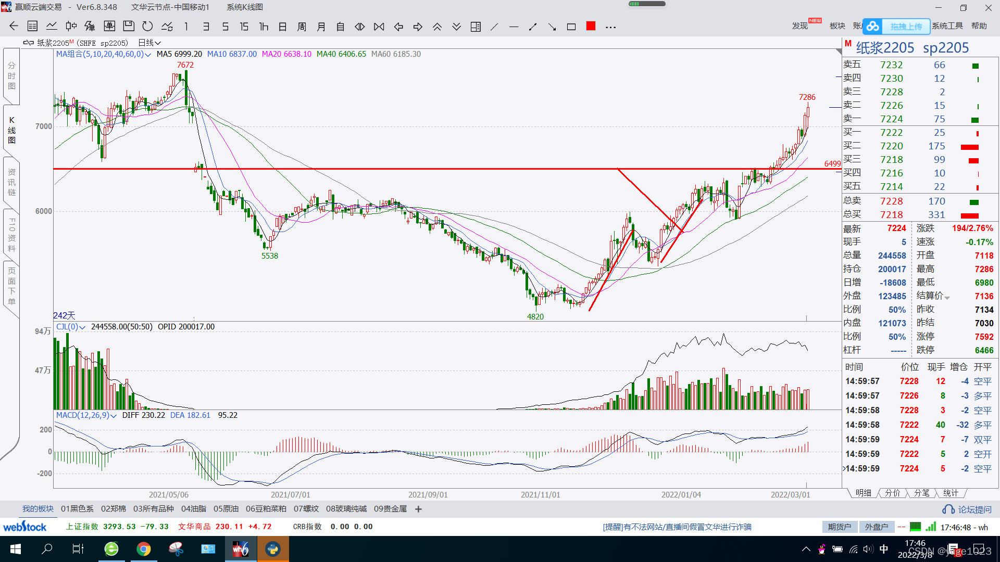Viewport: 1000px width, 562px height.
Task: Click the 期货户 account button
Action: pos(840,527)
